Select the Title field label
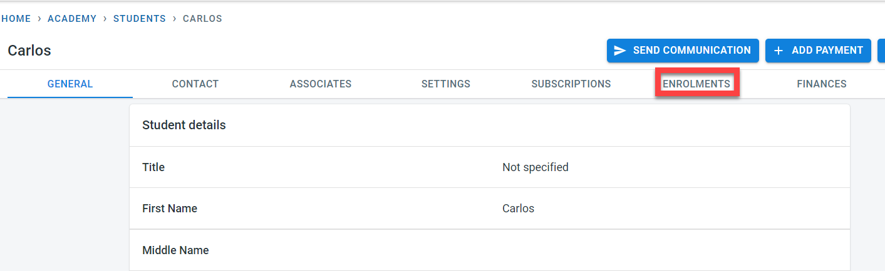Screen dimensions: 885x271 (153, 167)
